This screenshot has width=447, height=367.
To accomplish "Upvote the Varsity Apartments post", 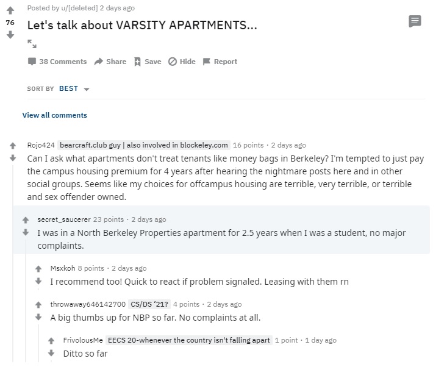I will (10, 10).
